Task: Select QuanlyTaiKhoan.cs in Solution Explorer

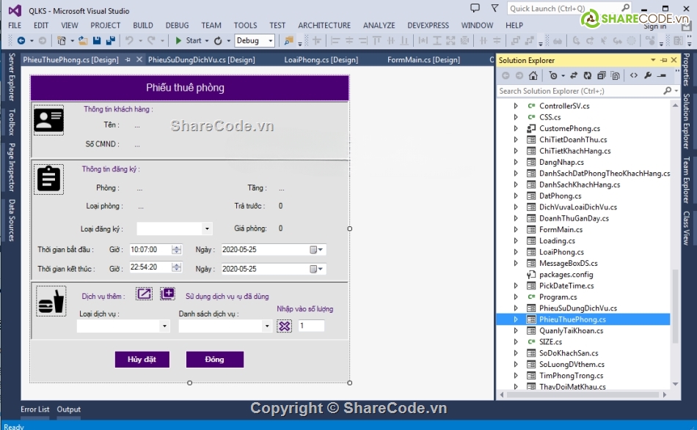Action: (x=572, y=330)
